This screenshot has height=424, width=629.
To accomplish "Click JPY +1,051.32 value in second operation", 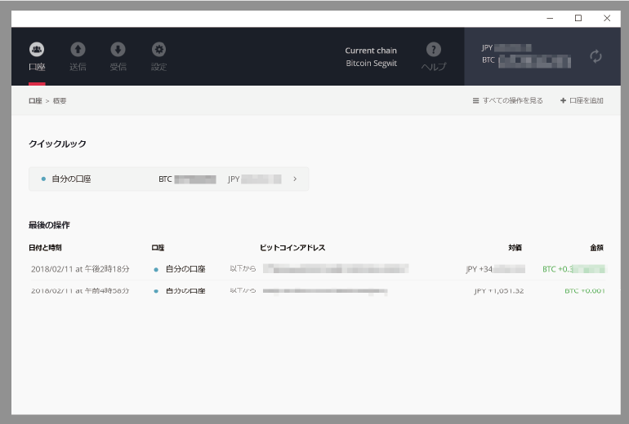I will coord(499,290).
